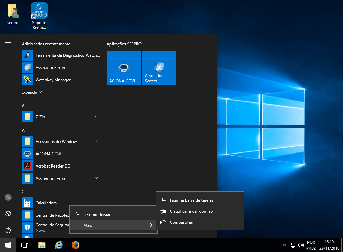Expand the Assinador Serpro folder chevron
The image size is (343, 252).
[x=96, y=178]
